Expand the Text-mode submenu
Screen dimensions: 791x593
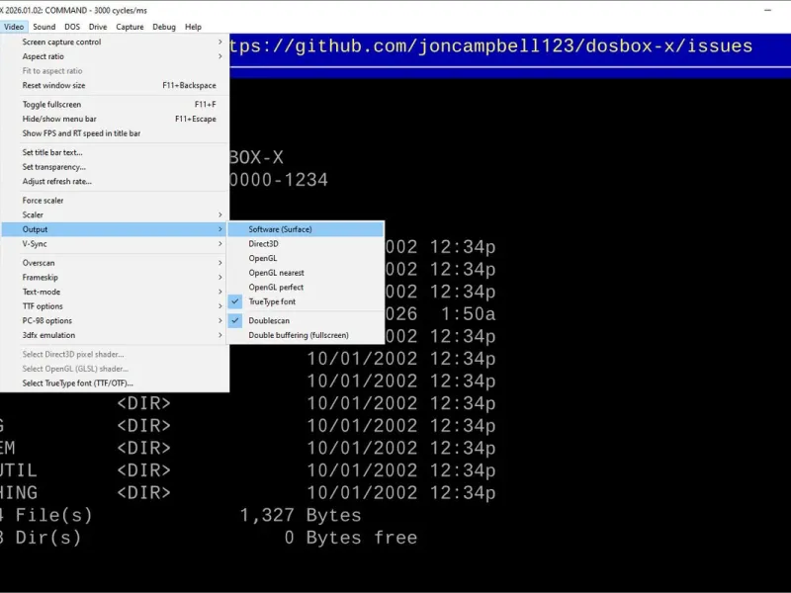click(115, 292)
